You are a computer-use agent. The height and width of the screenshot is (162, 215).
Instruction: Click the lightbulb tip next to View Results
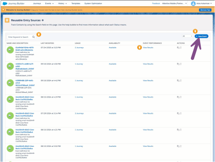coord(139,48)
